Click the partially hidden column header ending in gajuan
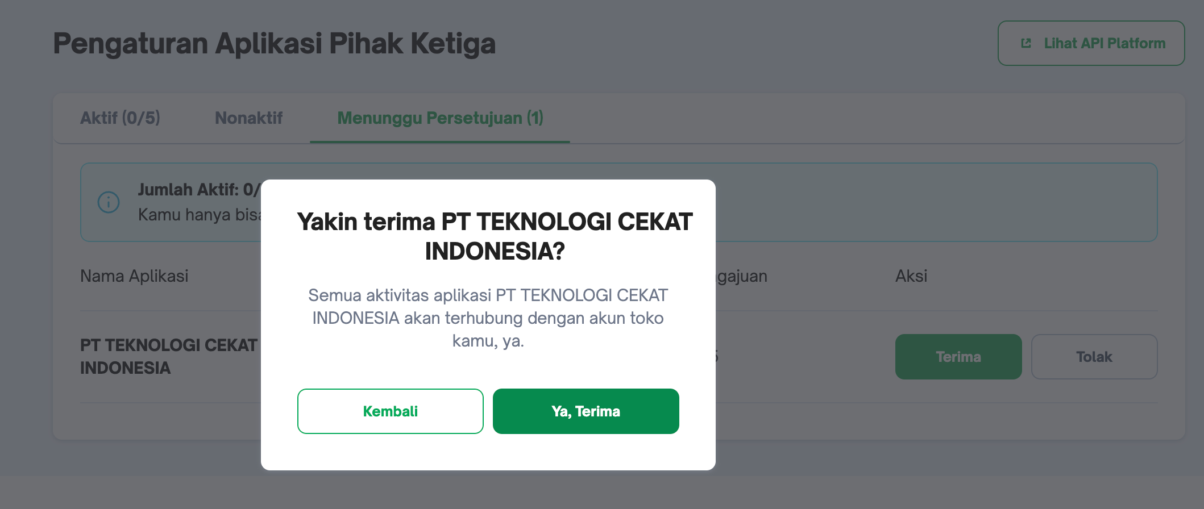 (741, 276)
